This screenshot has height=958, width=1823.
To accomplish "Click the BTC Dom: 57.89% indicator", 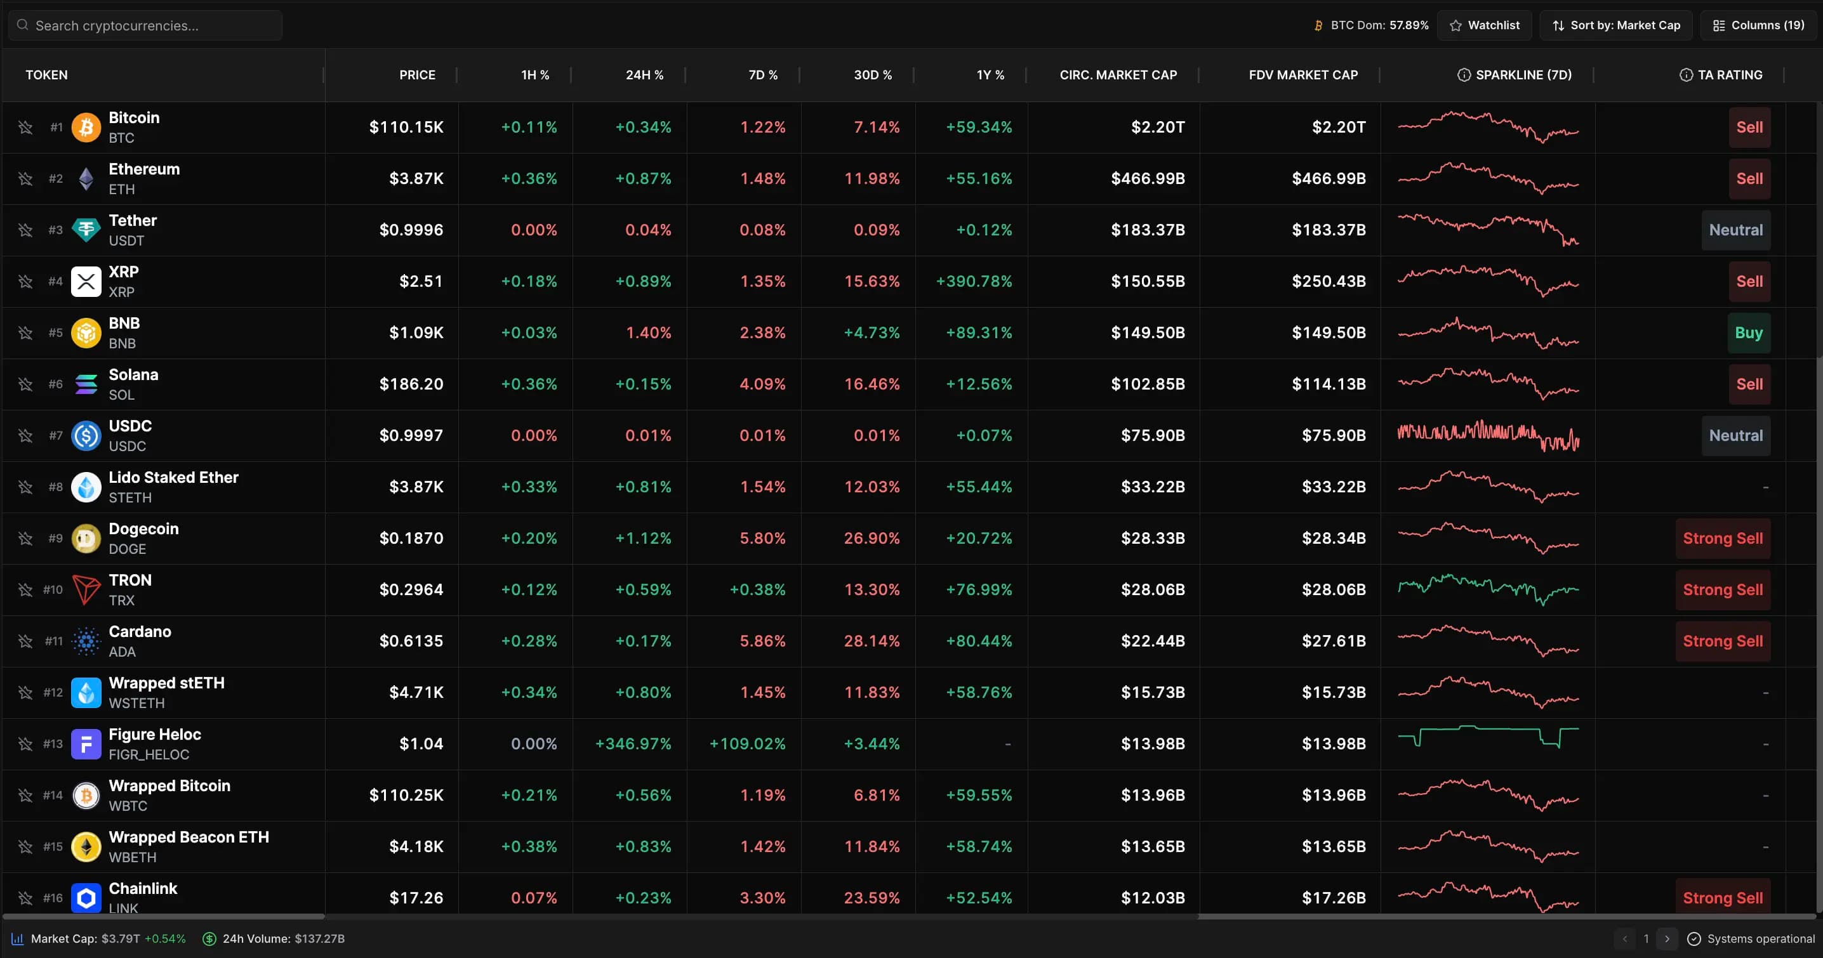I will pyautogui.click(x=1371, y=25).
